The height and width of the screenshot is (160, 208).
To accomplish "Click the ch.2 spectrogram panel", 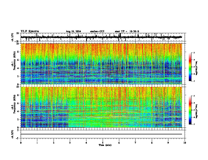I will pyautogui.click(x=101, y=107).
